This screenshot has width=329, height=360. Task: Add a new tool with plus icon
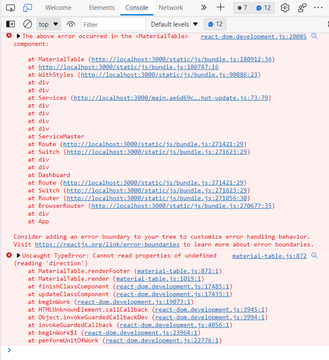click(x=221, y=8)
